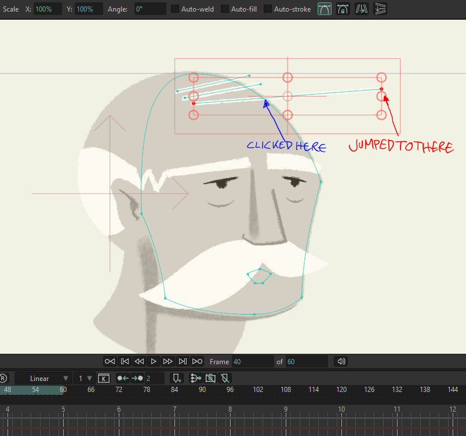Click the K keyframe icon in timeline toolbar

103,379
